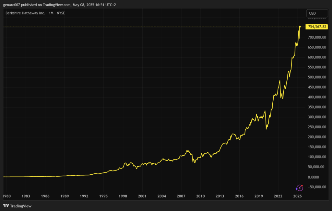
Task: Click the 2013 label on the time axis
Action: 220,196
